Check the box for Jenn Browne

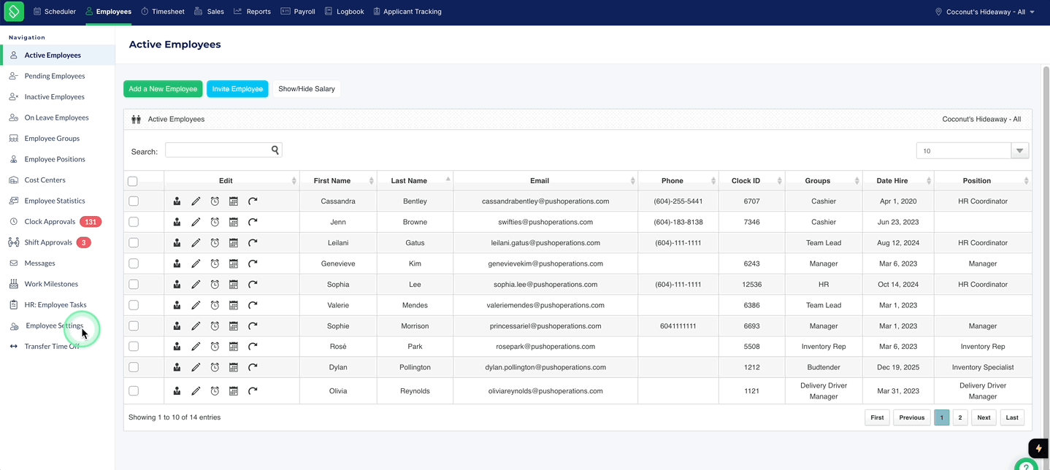coord(134,222)
